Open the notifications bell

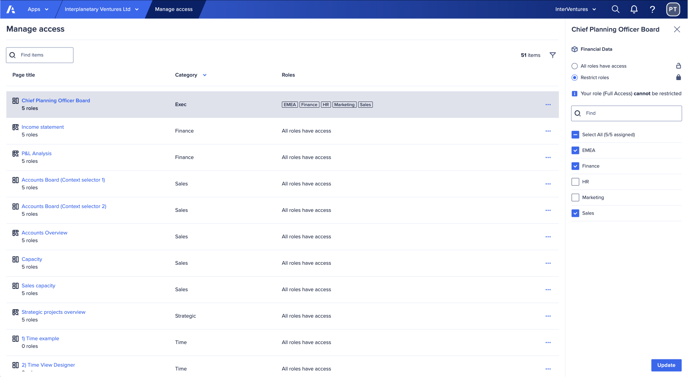634,9
